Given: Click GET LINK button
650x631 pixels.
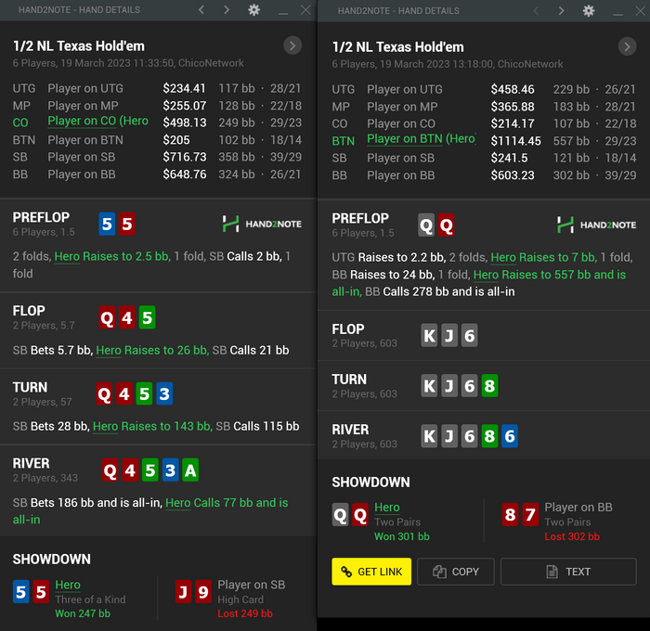Looking at the screenshot, I should pos(371,572).
